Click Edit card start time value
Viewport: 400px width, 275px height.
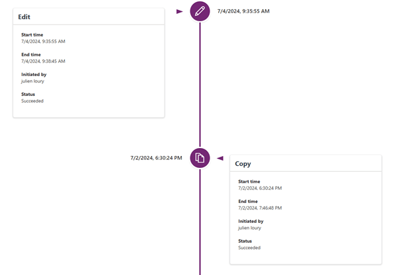[43, 42]
